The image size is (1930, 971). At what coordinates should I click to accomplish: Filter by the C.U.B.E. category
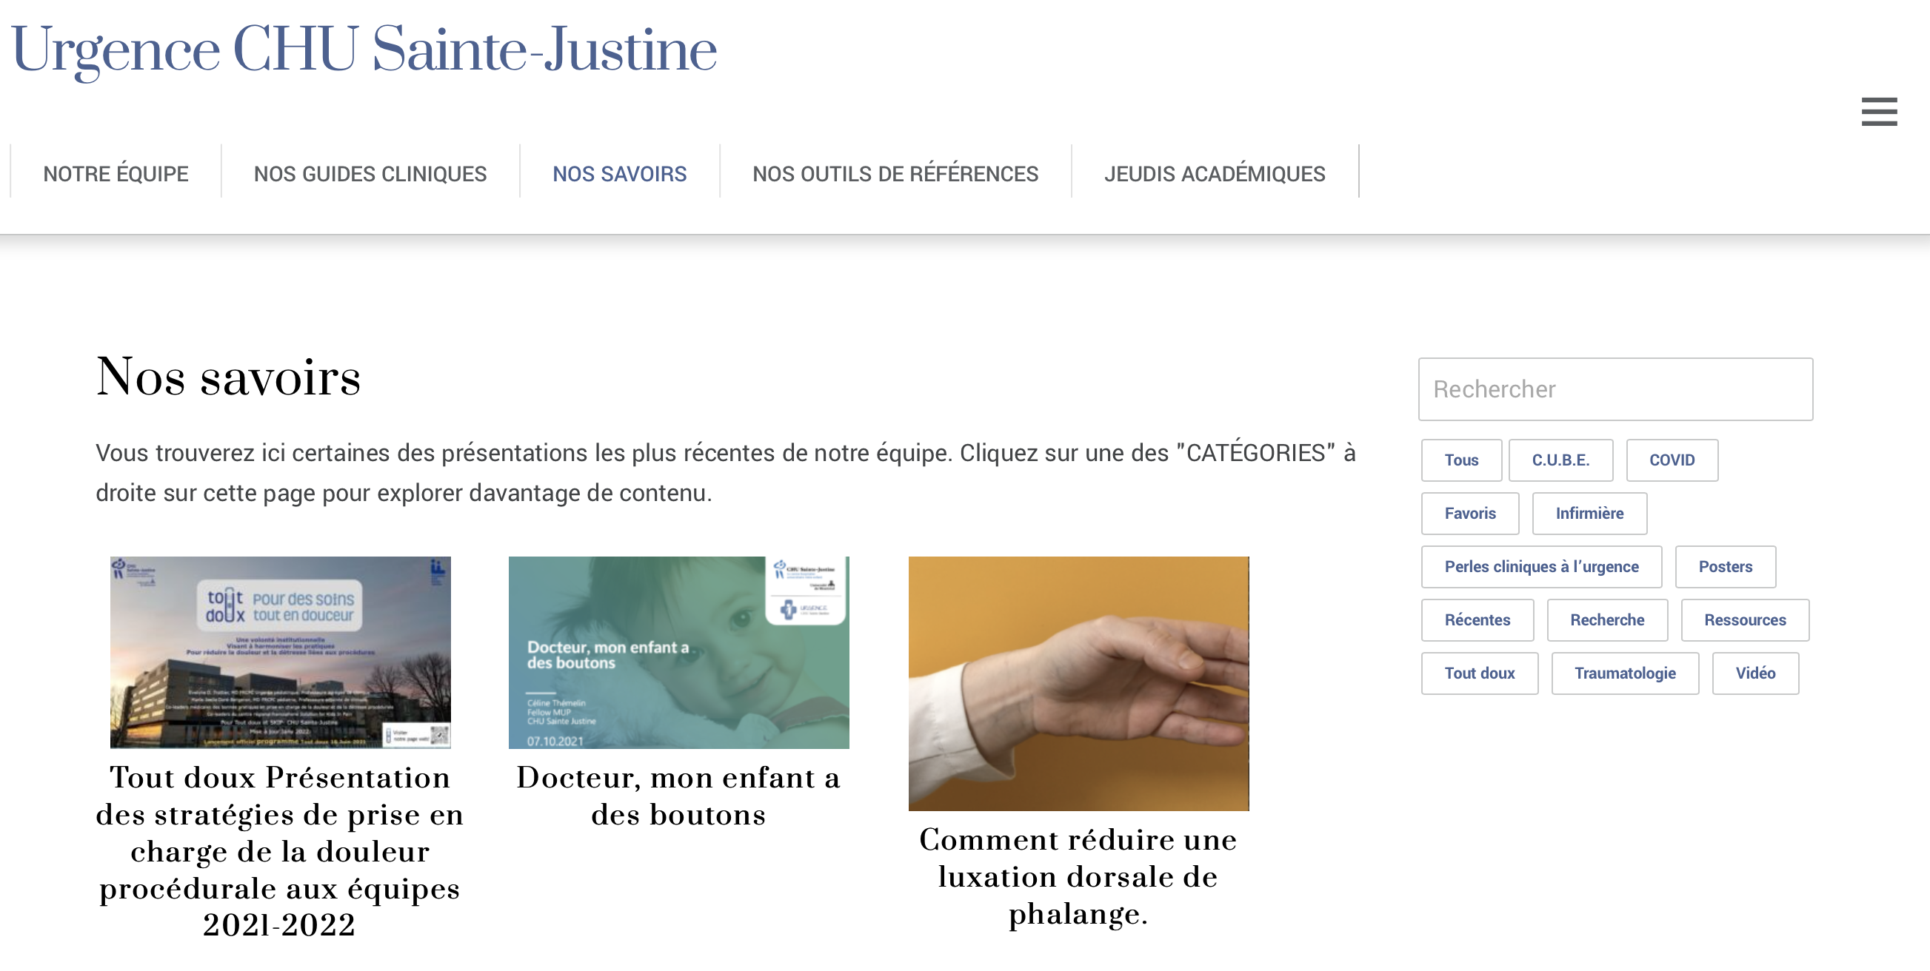point(1560,460)
